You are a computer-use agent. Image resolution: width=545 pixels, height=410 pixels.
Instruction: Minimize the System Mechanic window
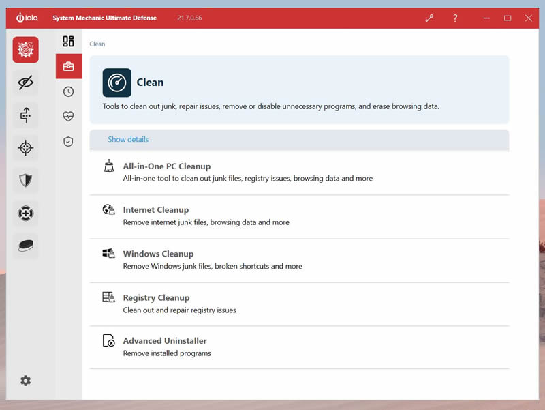[487, 18]
